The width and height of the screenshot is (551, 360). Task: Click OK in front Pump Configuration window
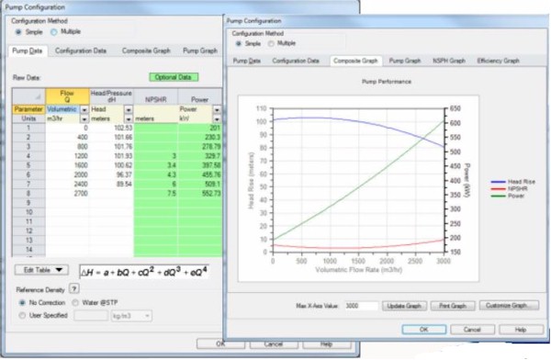coord(424,330)
